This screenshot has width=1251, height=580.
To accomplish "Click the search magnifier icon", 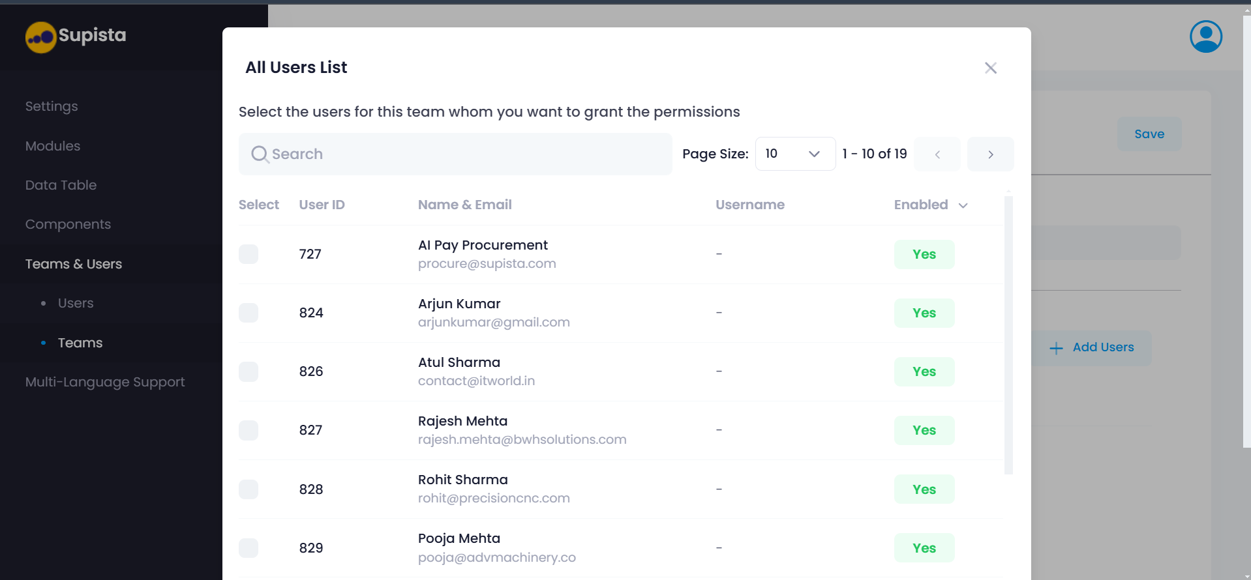I will (259, 154).
